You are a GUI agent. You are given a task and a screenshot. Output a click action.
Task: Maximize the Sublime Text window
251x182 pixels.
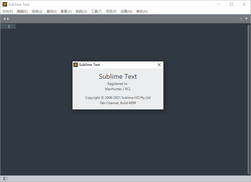click(231, 4)
